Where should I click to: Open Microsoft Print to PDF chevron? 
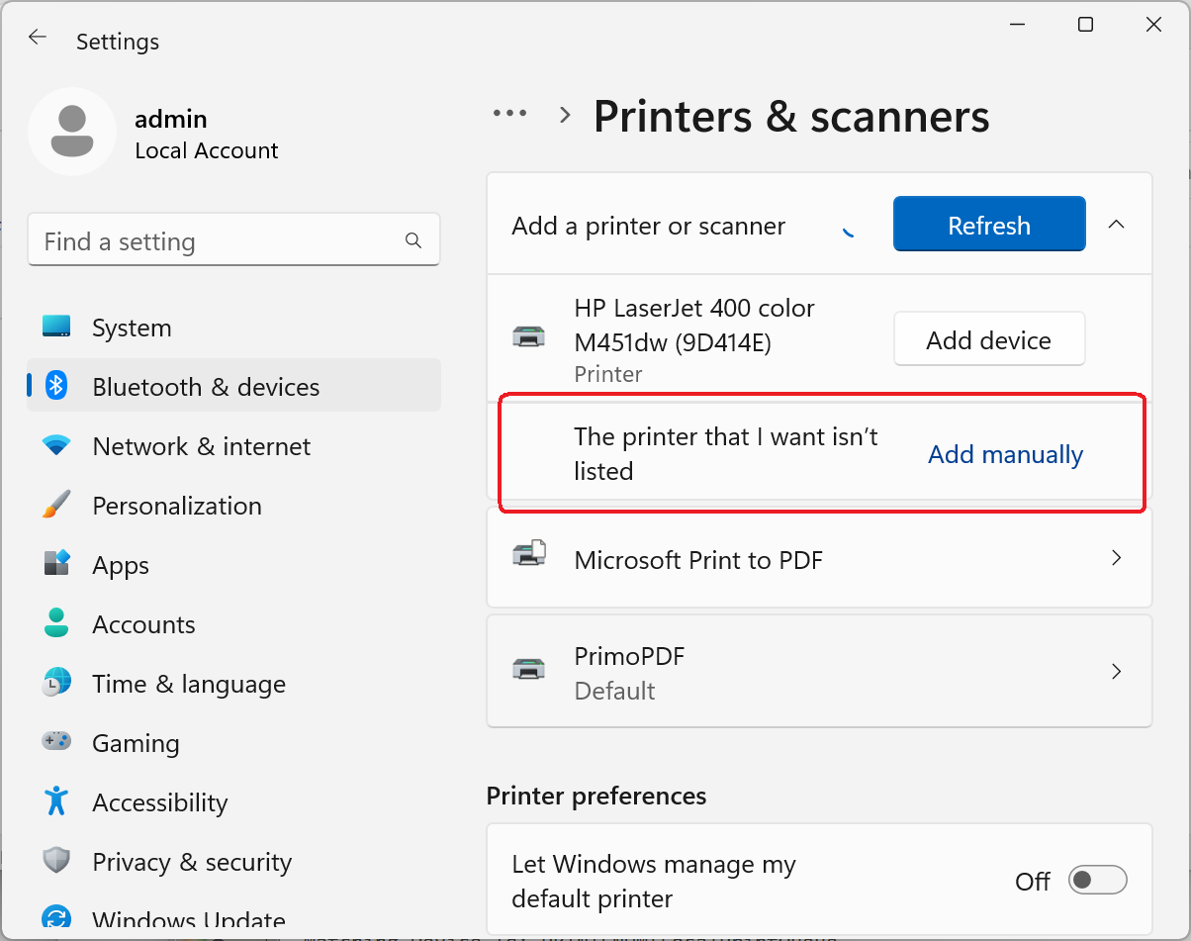click(x=1116, y=558)
